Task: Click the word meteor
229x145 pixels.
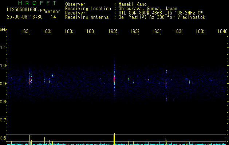Action: [x=53, y=12]
